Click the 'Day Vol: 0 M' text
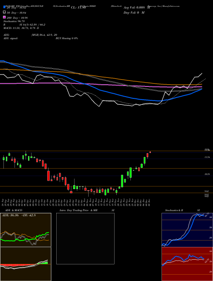The height and width of the screenshot is (281, 213). (134, 12)
